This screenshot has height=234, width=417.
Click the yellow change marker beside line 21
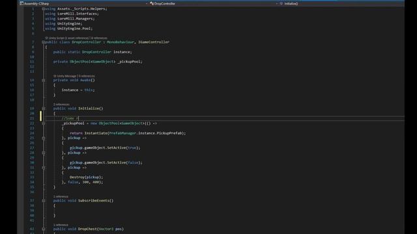click(x=40, y=116)
